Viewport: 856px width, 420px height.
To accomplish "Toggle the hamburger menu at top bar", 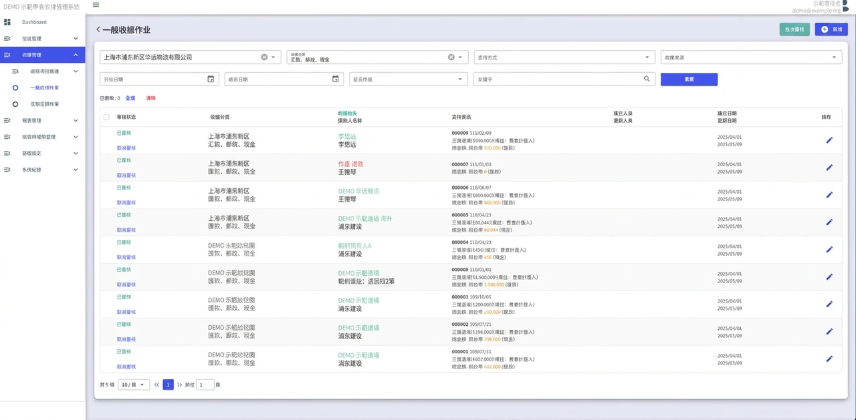I will 96,5.
